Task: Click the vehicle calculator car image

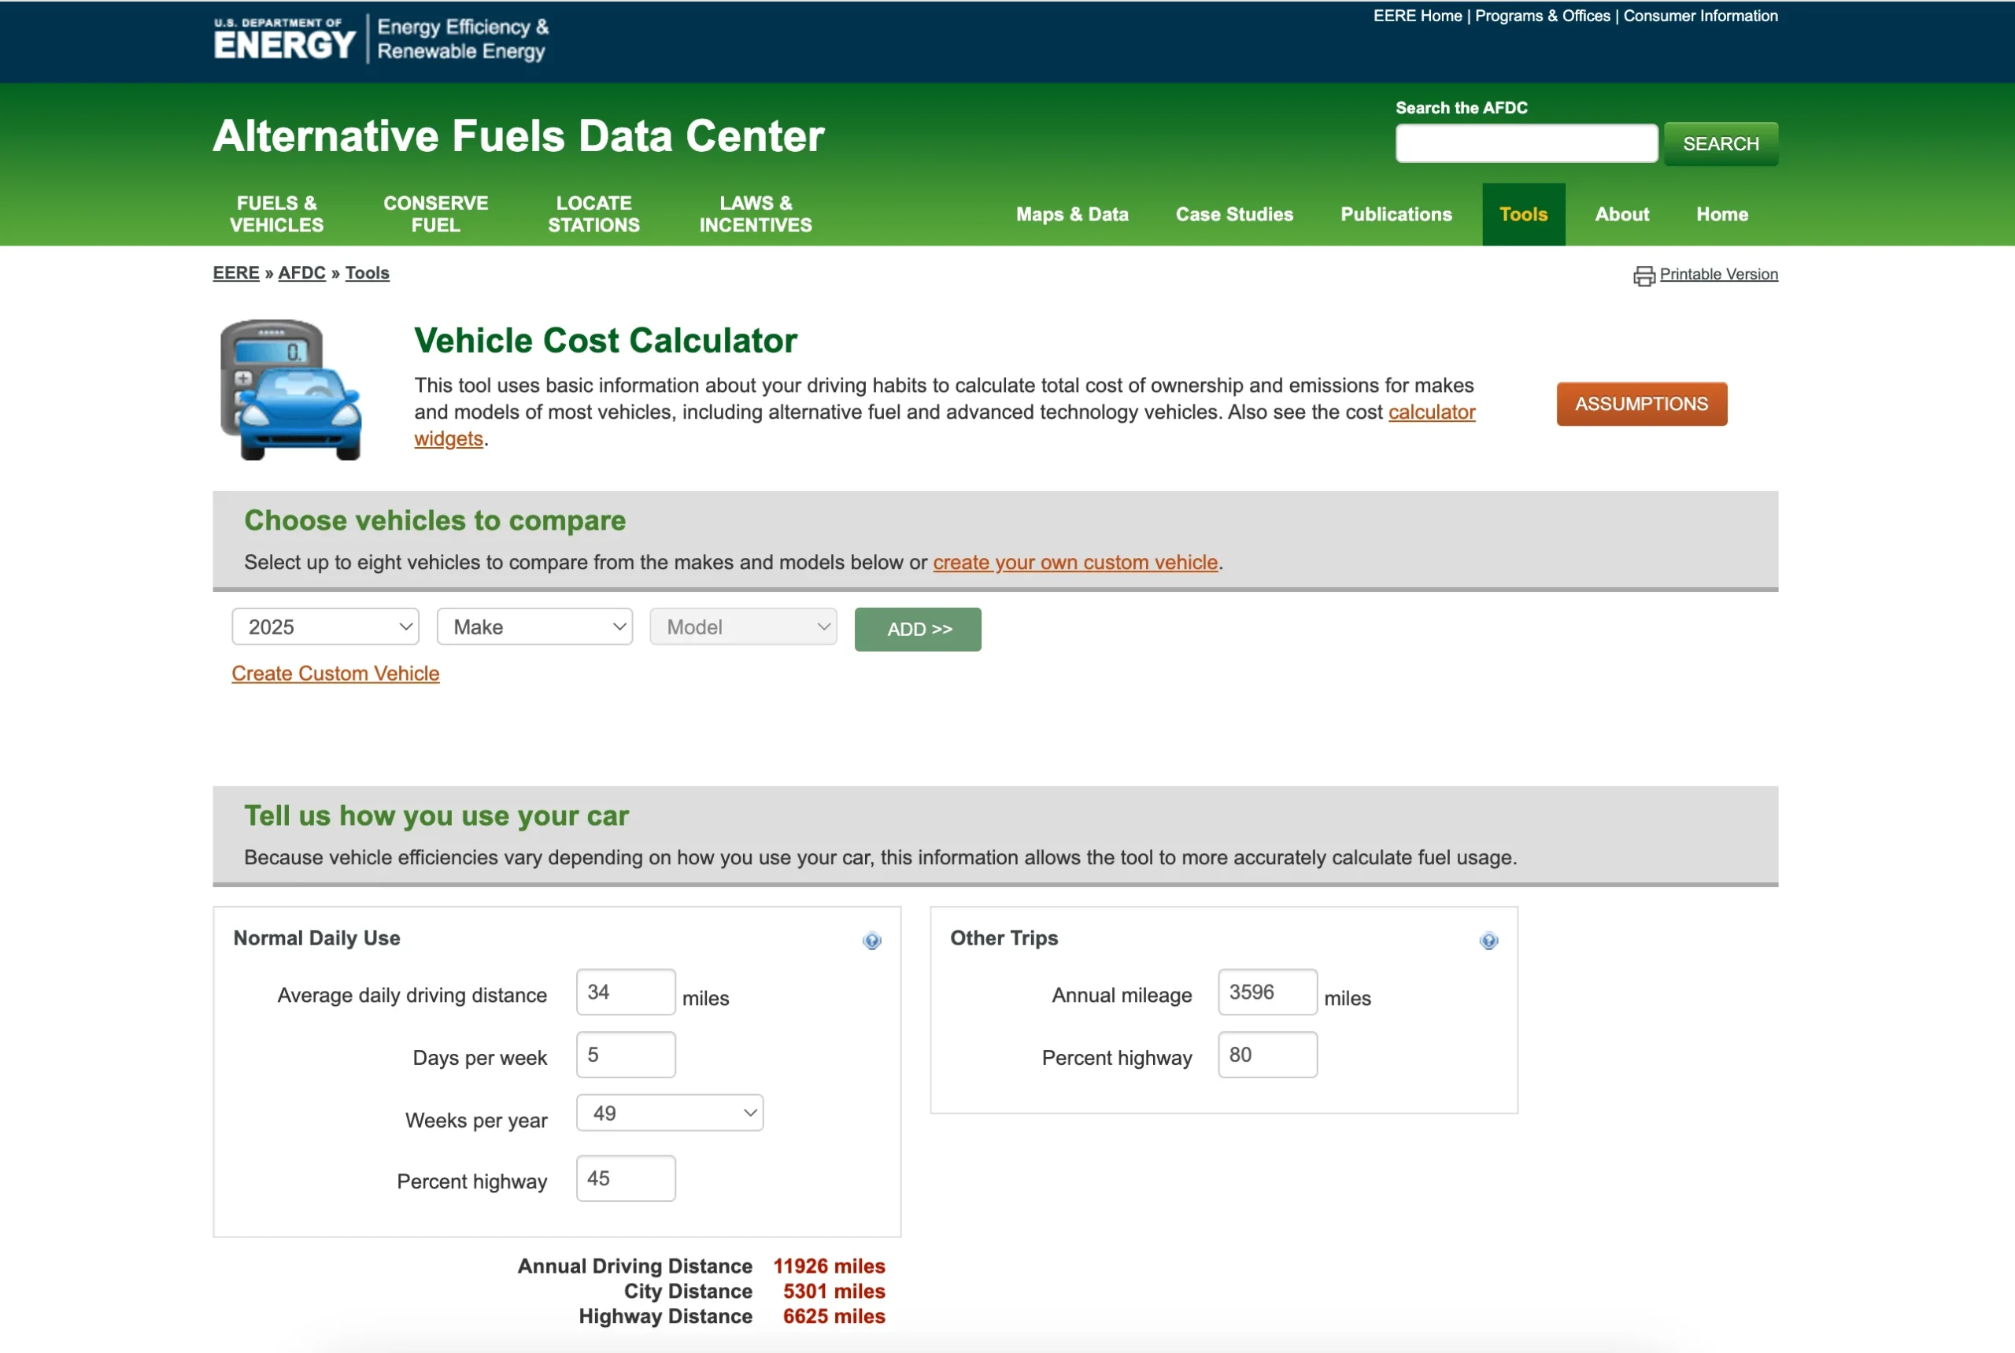Action: tap(290, 389)
